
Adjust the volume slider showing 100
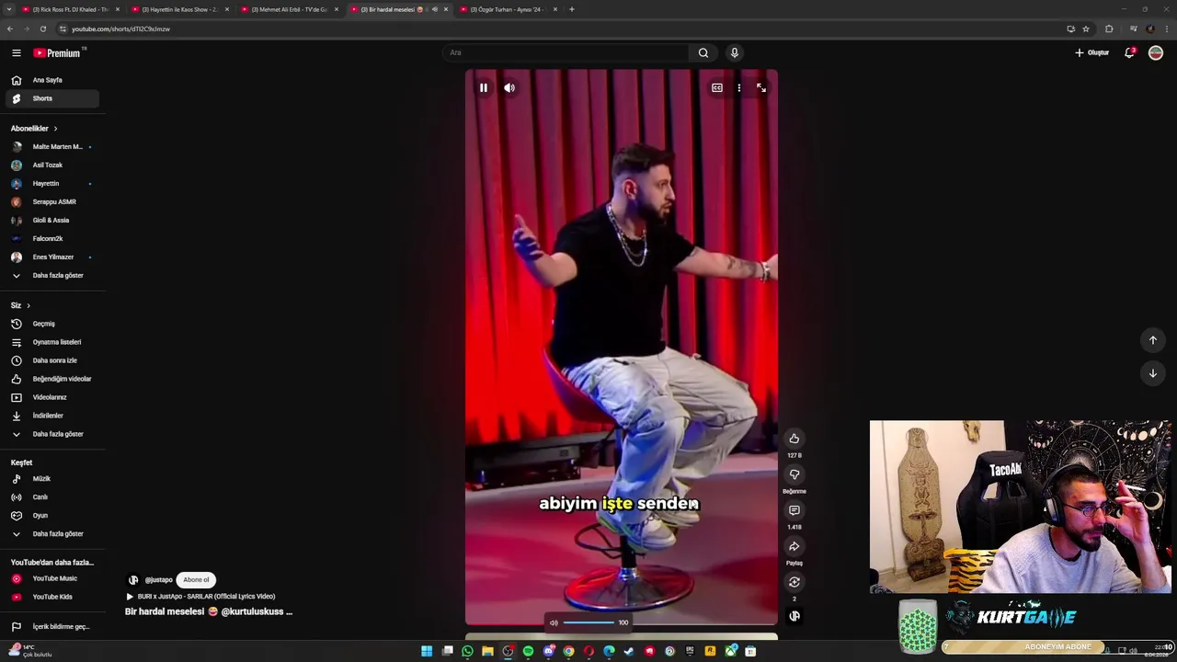pyautogui.click(x=588, y=622)
